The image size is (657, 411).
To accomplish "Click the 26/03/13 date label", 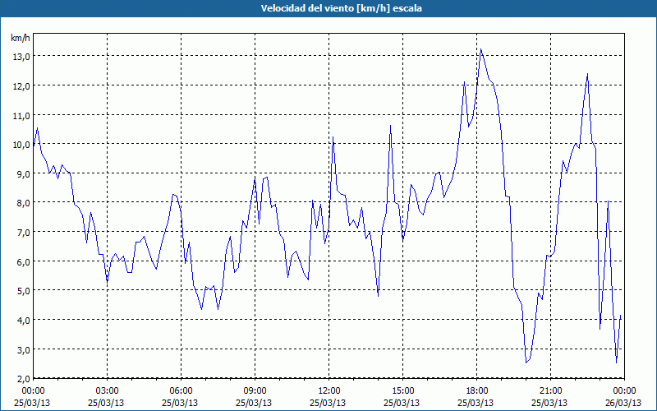I will coord(623,403).
